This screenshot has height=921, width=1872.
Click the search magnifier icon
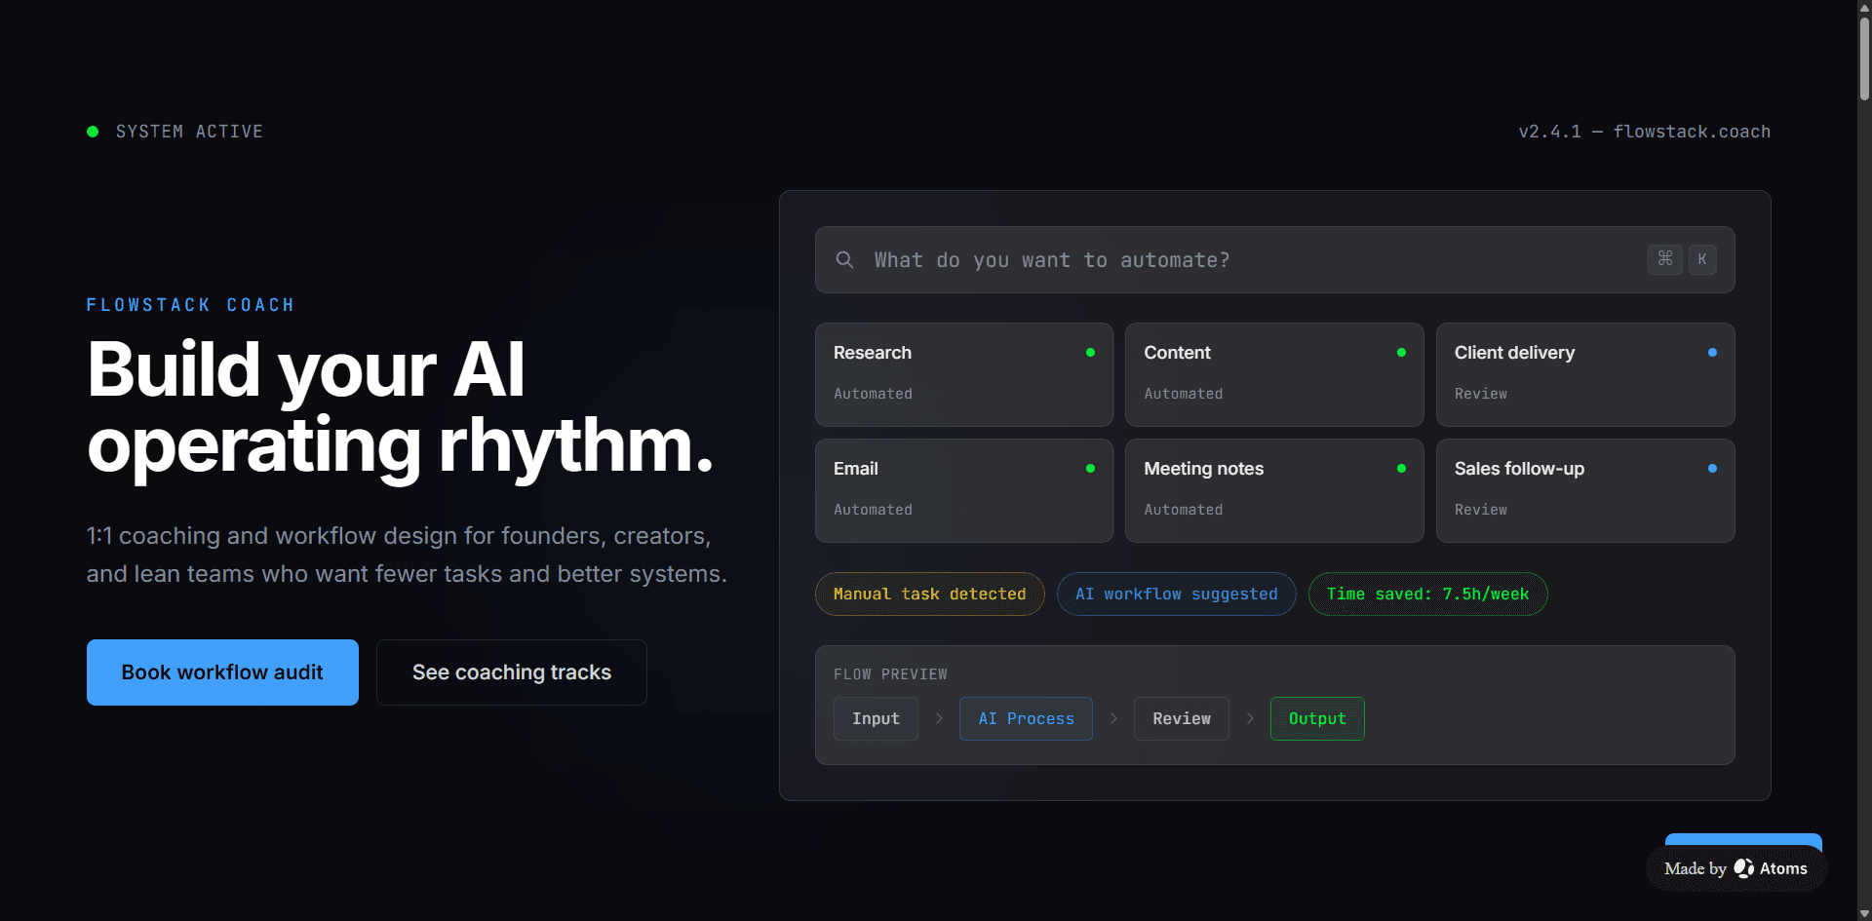pos(844,259)
